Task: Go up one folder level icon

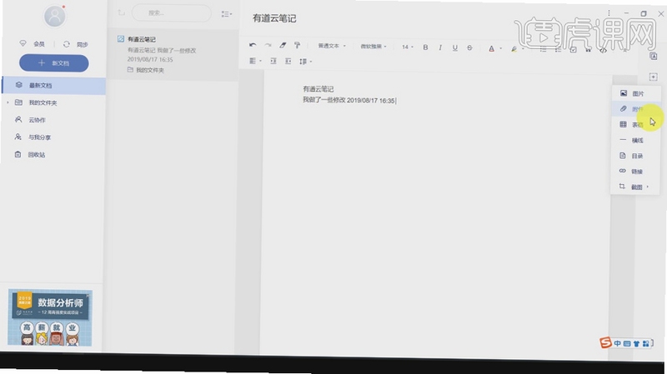Action: [122, 12]
